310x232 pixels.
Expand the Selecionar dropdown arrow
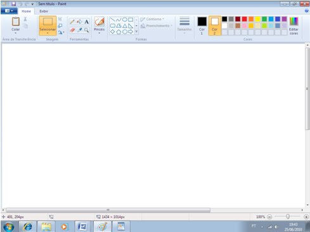click(x=48, y=33)
